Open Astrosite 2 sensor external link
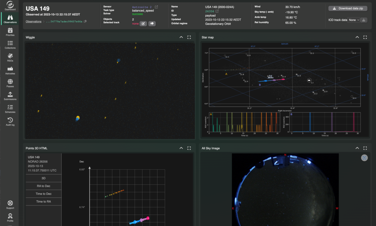Image resolution: width=376 pixels, height=226 pixels. click(156, 7)
